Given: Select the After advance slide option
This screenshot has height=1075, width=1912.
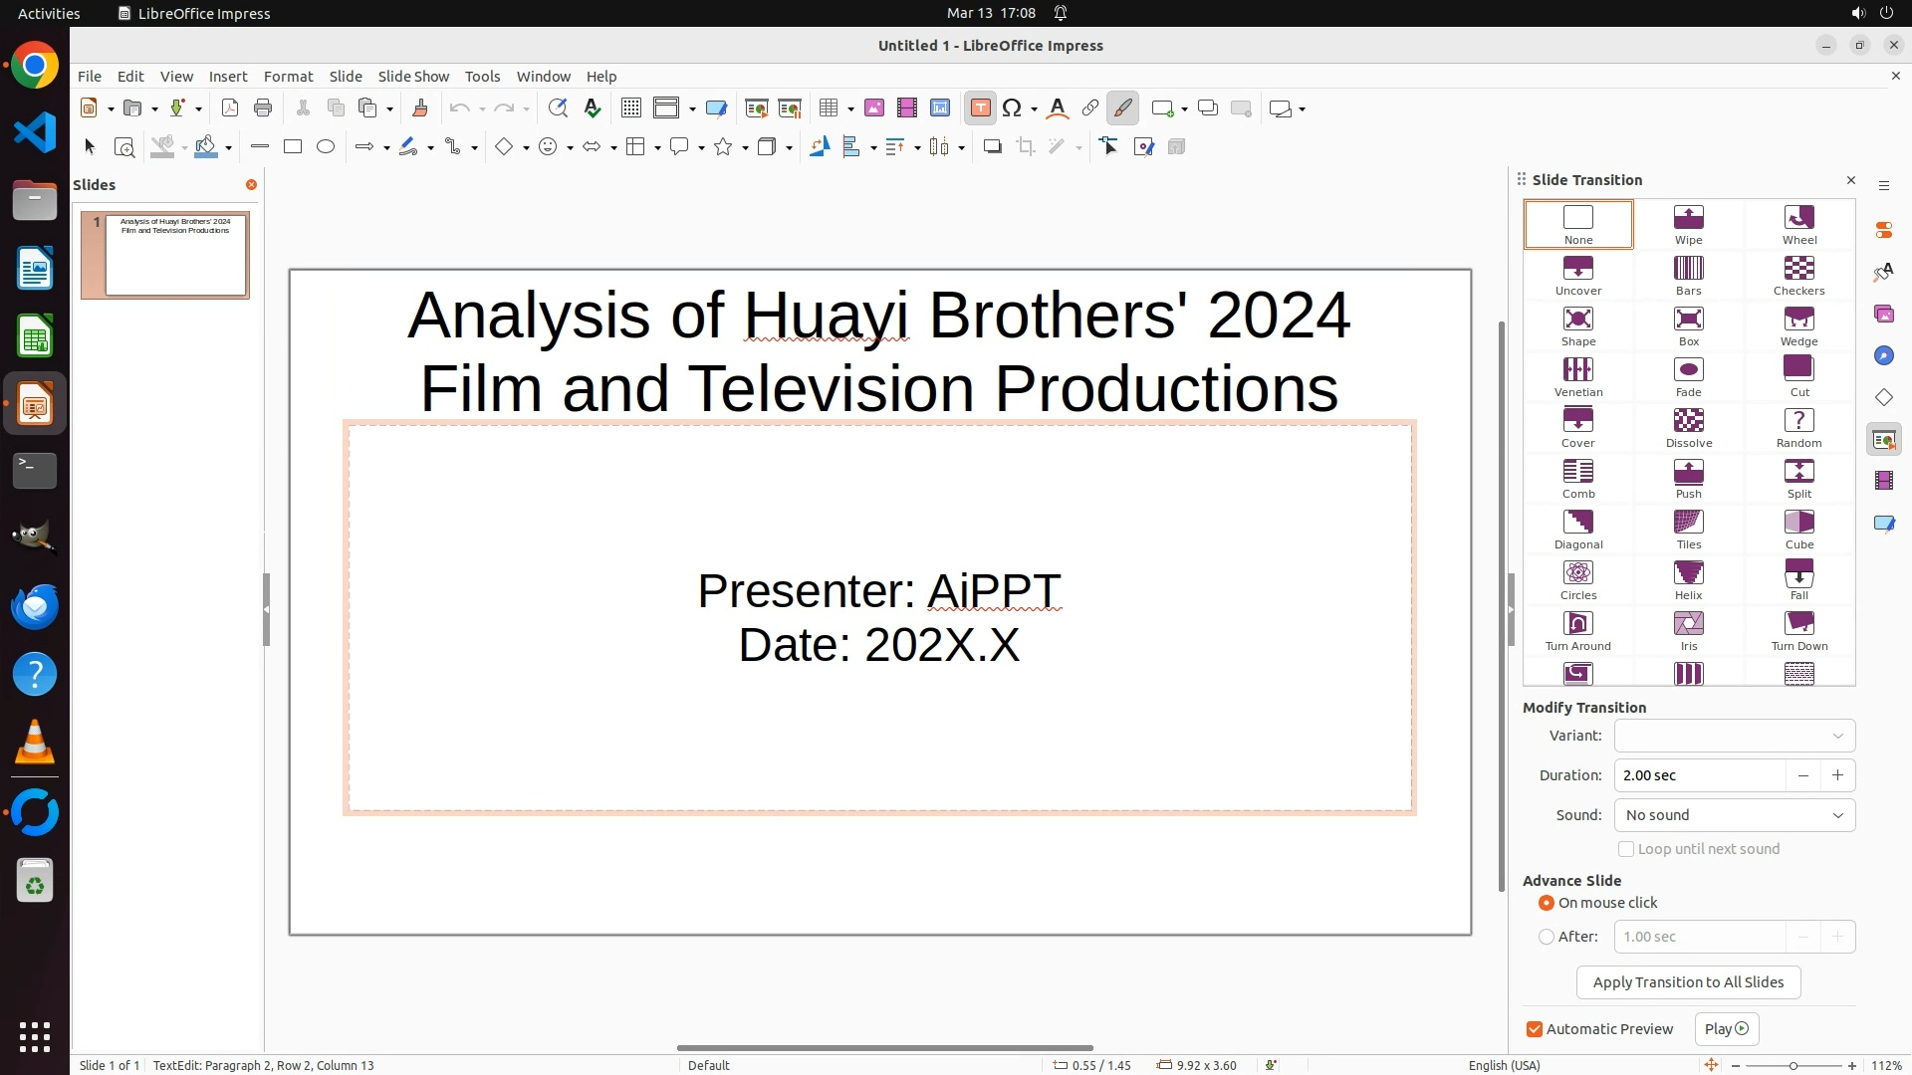Looking at the screenshot, I should (x=1546, y=937).
